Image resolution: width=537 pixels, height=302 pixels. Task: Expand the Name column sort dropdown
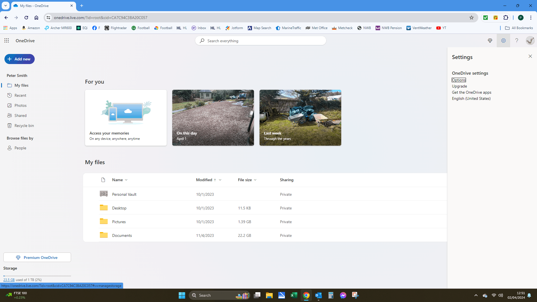click(x=126, y=180)
